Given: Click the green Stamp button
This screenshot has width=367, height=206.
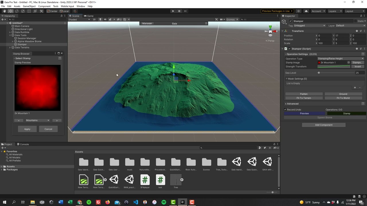Looking at the screenshot, I should tap(347, 114).
